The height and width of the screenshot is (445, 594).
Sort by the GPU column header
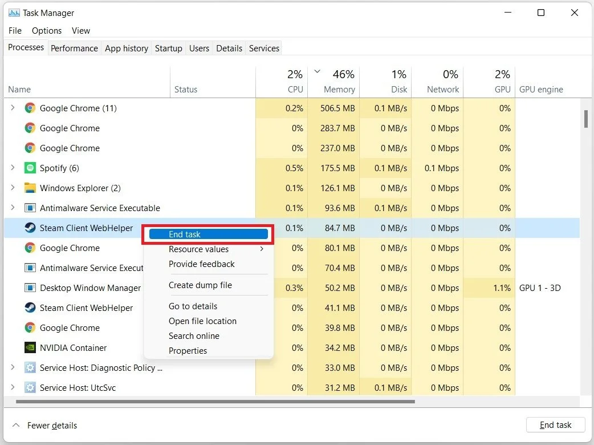(x=489, y=82)
